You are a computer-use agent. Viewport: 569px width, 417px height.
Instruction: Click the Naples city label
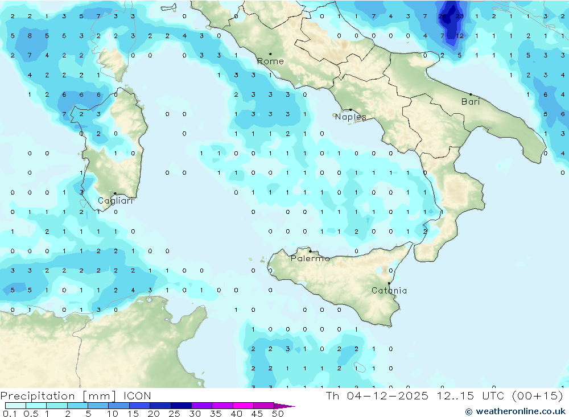(351, 117)
